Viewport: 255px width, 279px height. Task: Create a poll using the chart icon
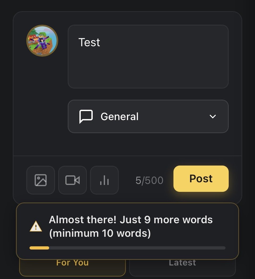(x=104, y=180)
